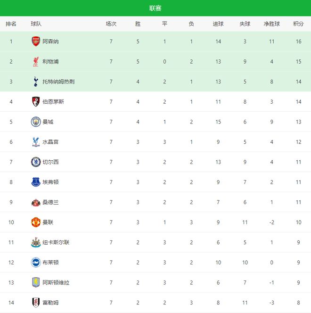Click the Crystal Palace crest icon
311x313 pixels.
point(36,142)
